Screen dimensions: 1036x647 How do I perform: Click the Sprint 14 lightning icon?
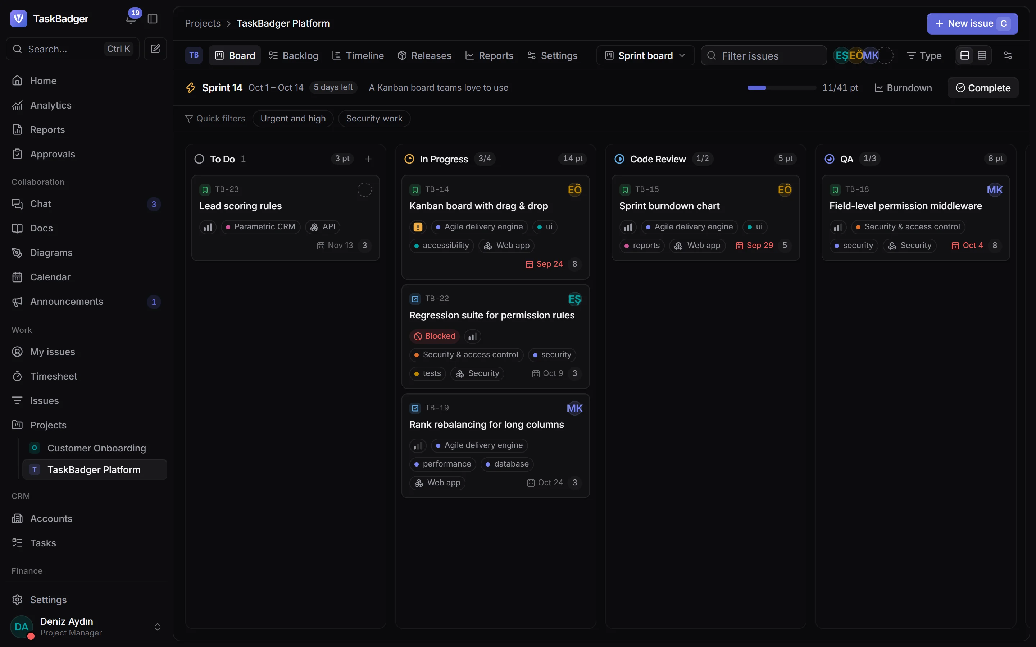[x=191, y=88]
